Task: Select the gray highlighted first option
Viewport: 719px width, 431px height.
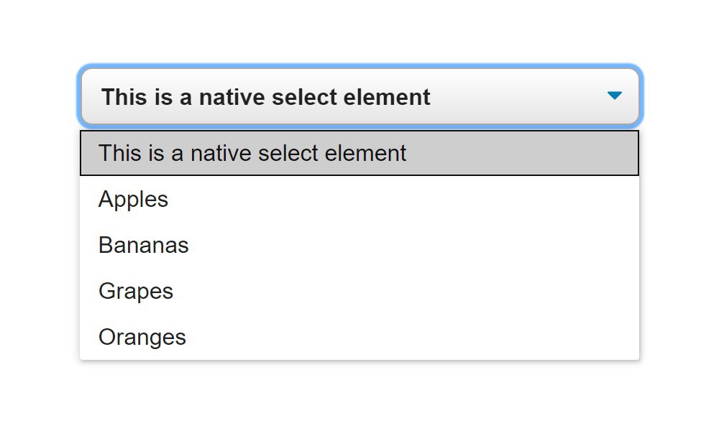Action: click(359, 153)
